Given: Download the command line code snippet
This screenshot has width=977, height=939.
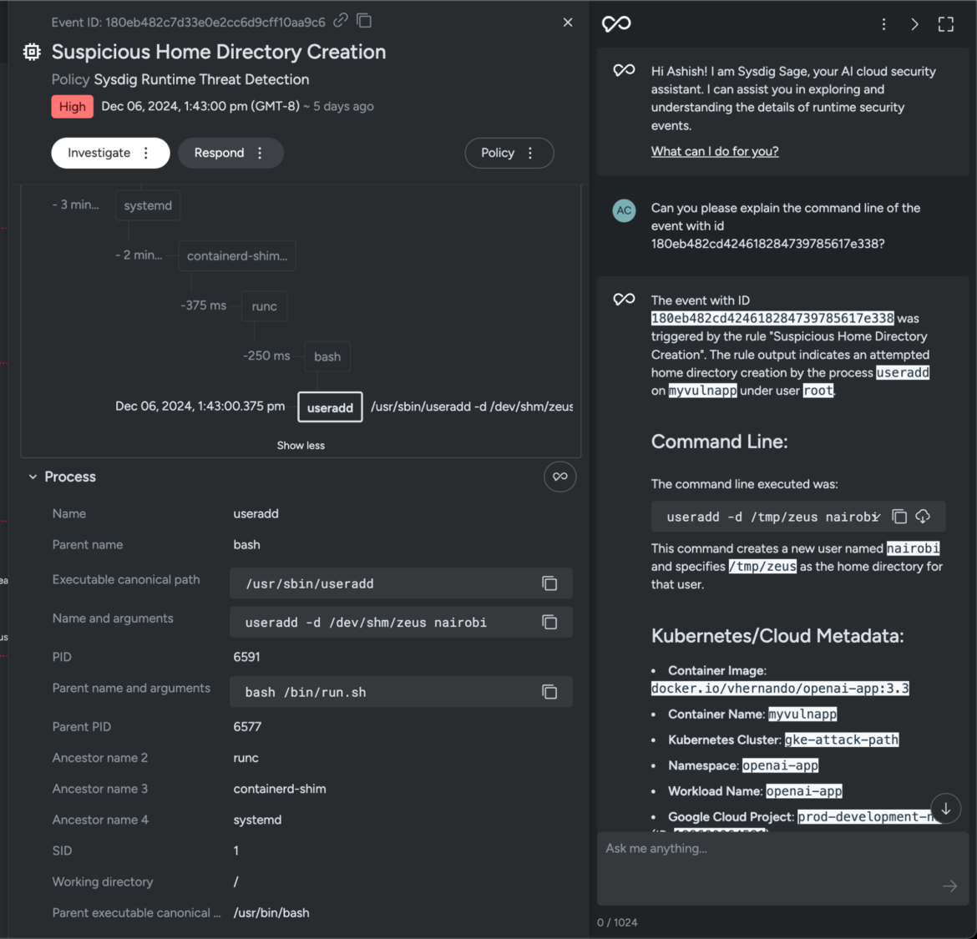Looking at the screenshot, I should point(923,516).
